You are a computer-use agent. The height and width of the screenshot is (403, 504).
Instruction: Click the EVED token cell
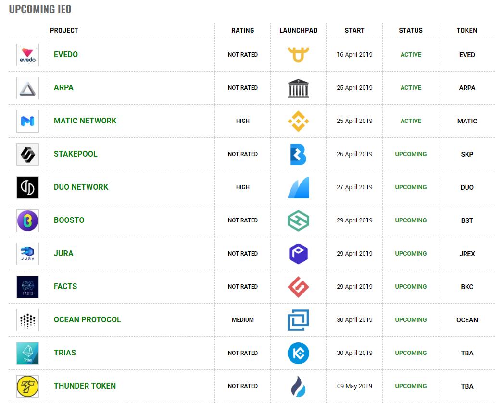tap(467, 55)
